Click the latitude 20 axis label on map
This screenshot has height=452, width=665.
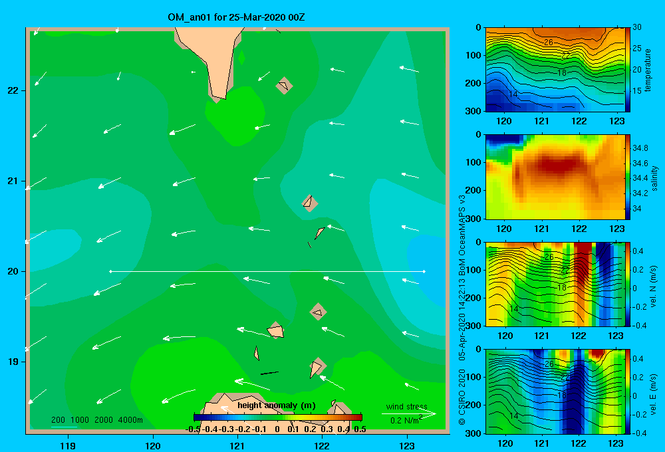[13, 271]
